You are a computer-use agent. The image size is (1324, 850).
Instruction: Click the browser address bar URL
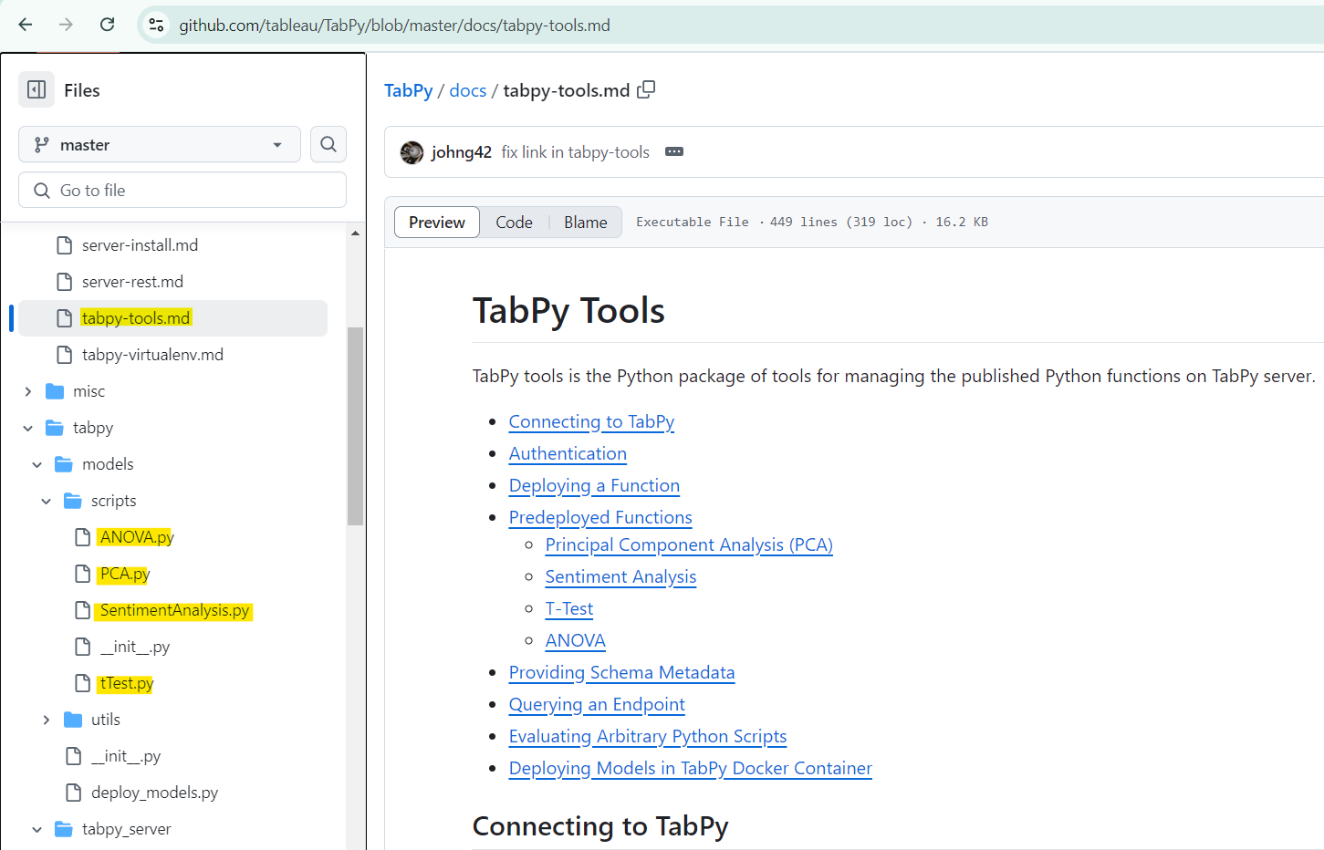pos(395,26)
